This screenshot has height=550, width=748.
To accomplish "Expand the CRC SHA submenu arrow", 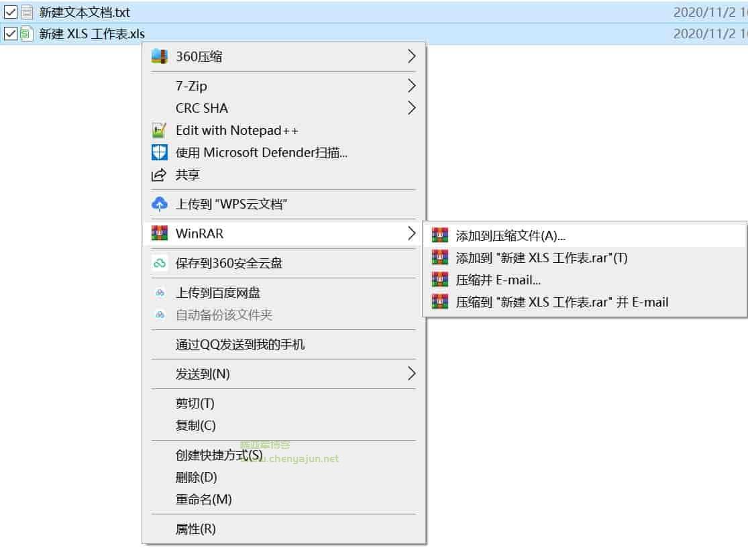I will pos(411,108).
